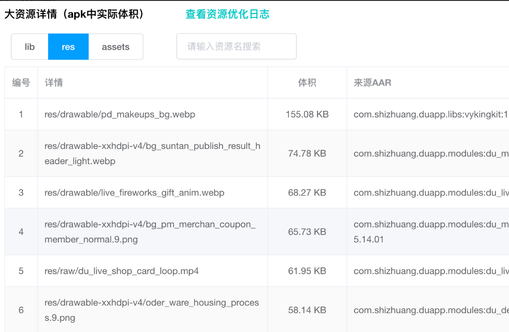Click the 编号 column header
This screenshot has width=509, height=332.
pos(21,82)
